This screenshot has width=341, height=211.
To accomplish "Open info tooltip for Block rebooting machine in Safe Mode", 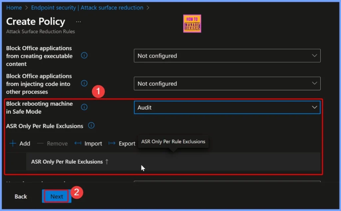I will (84, 107).
